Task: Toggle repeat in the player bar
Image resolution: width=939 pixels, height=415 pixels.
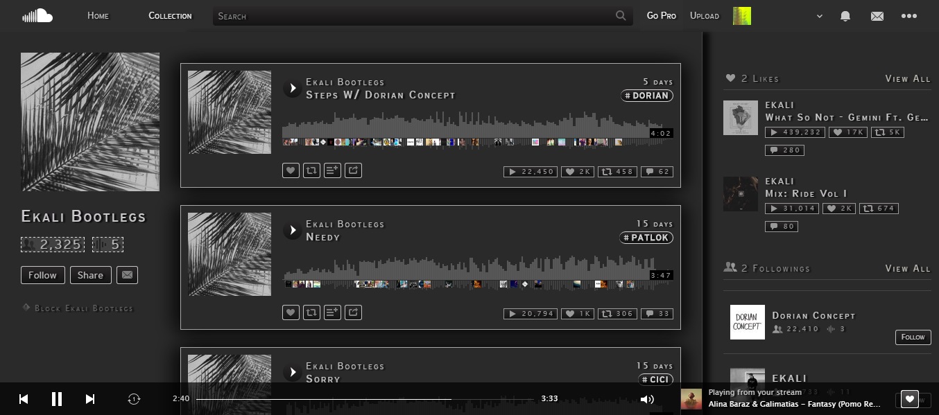Action: 134,399
